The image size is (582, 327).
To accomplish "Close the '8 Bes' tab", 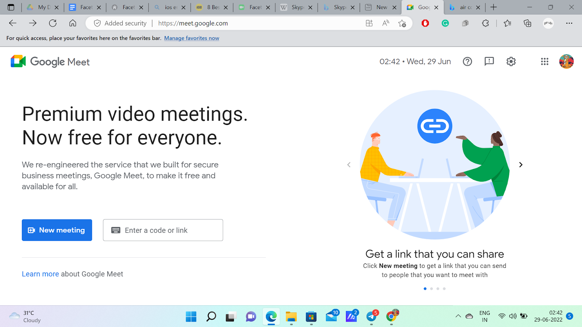I will (226, 7).
